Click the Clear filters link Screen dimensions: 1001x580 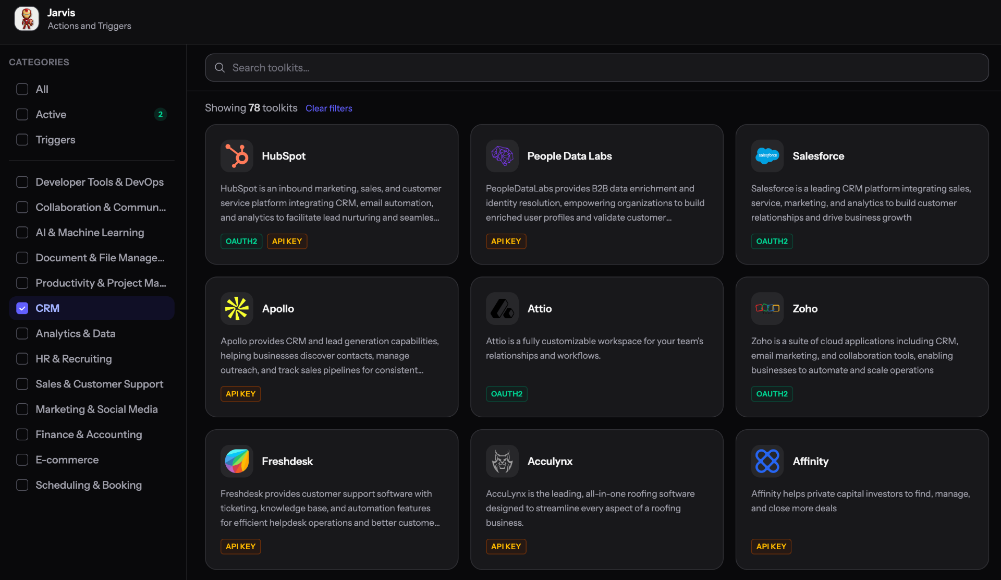point(329,108)
